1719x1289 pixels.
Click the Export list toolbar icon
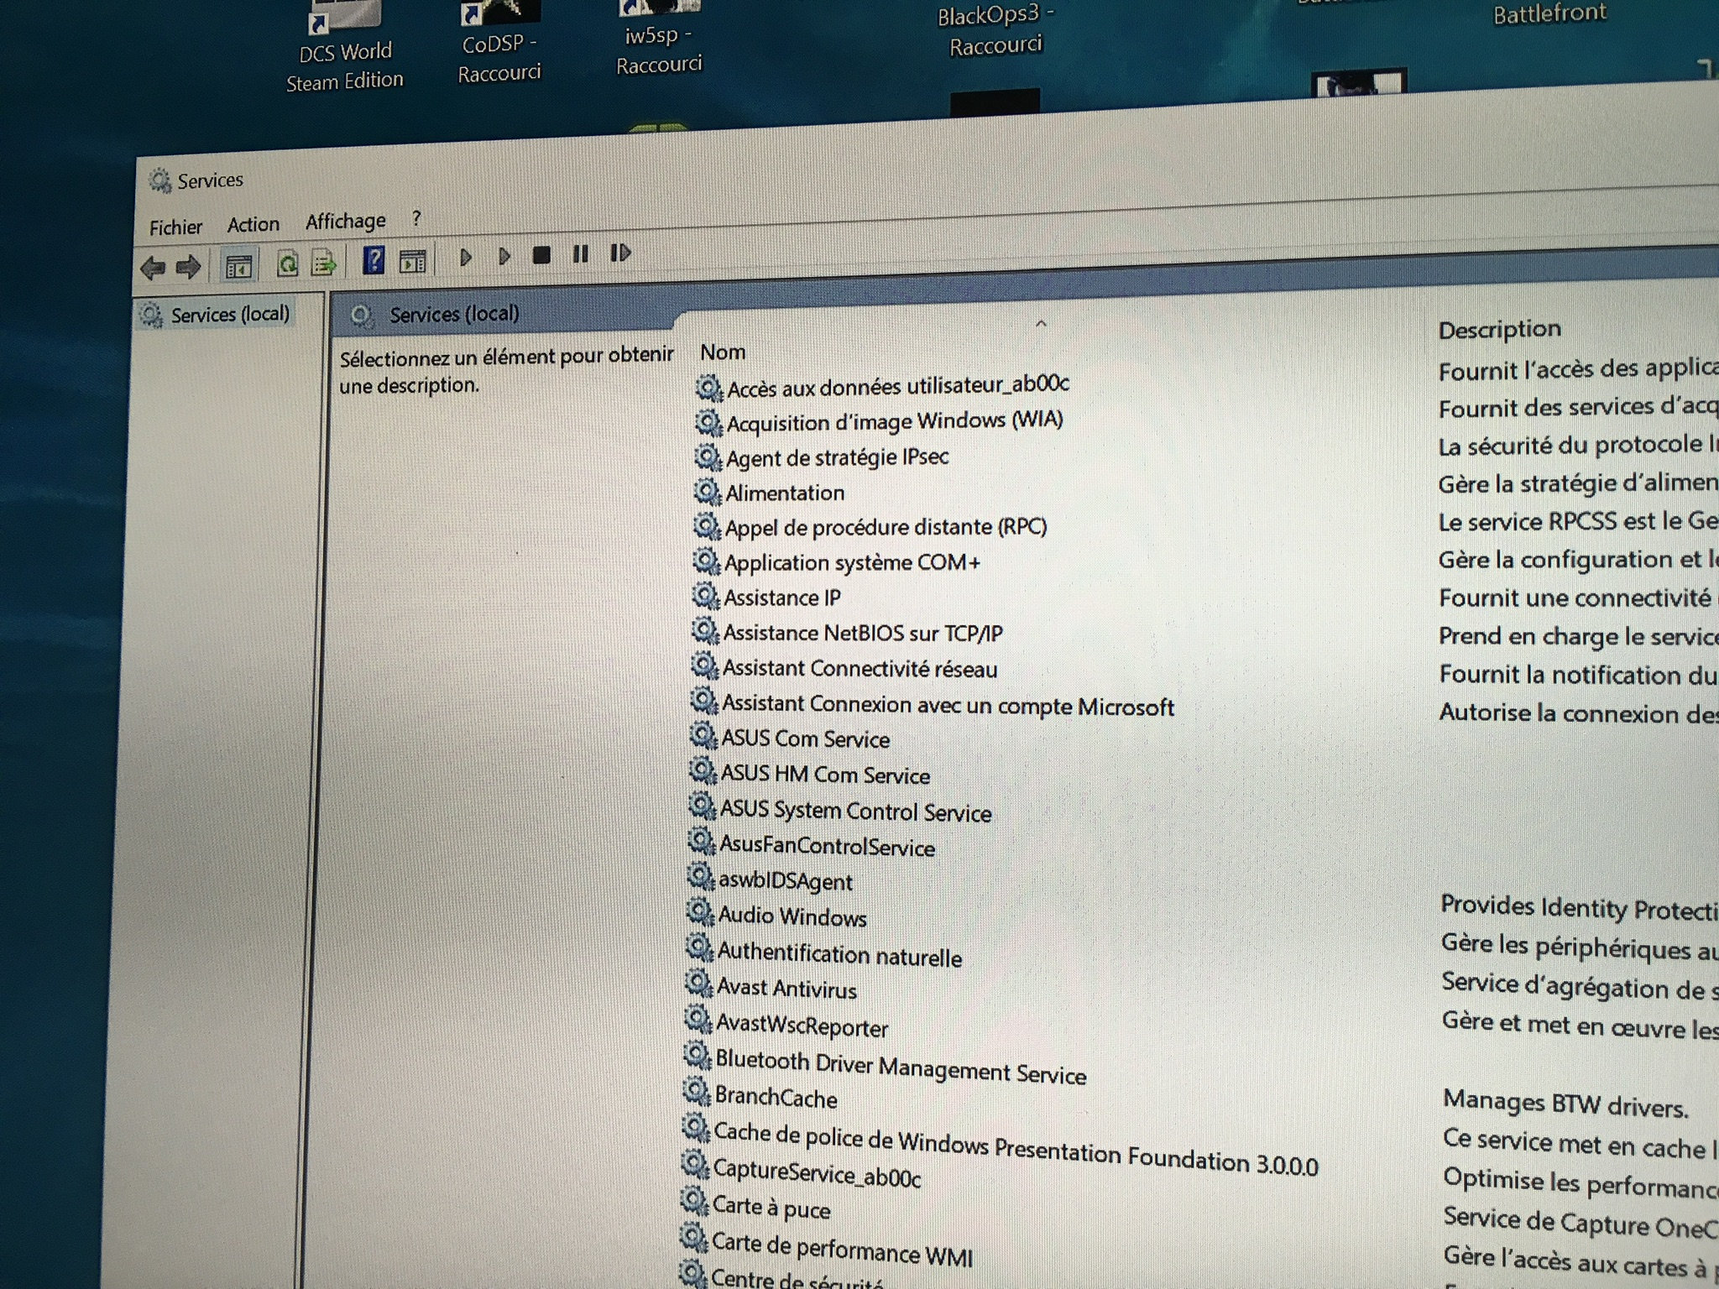323,264
